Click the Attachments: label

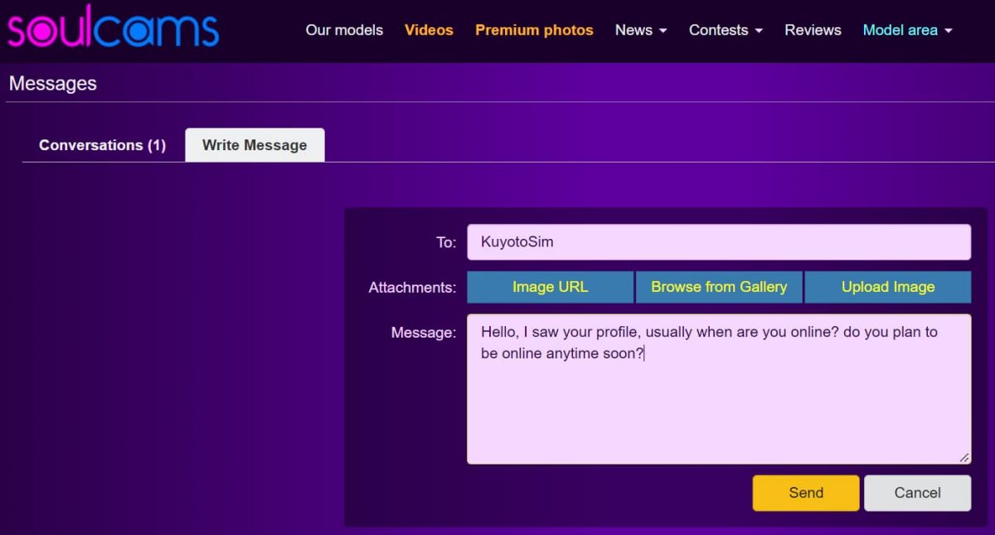tap(412, 288)
